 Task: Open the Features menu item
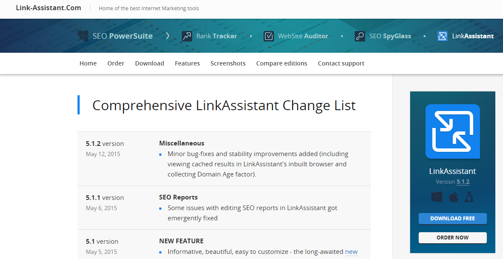(187, 63)
